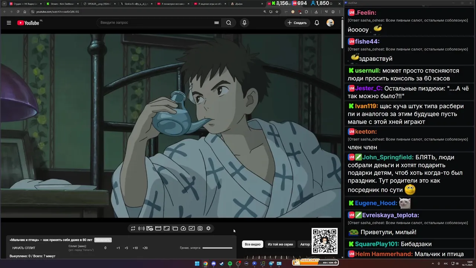Open the browser extensions puzzle icon

point(306,12)
